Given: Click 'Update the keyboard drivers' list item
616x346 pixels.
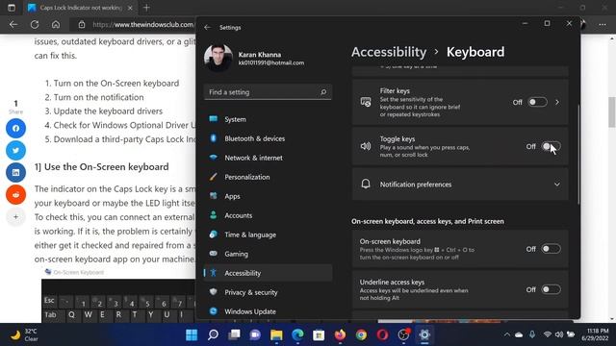Looking at the screenshot, I should point(108,111).
